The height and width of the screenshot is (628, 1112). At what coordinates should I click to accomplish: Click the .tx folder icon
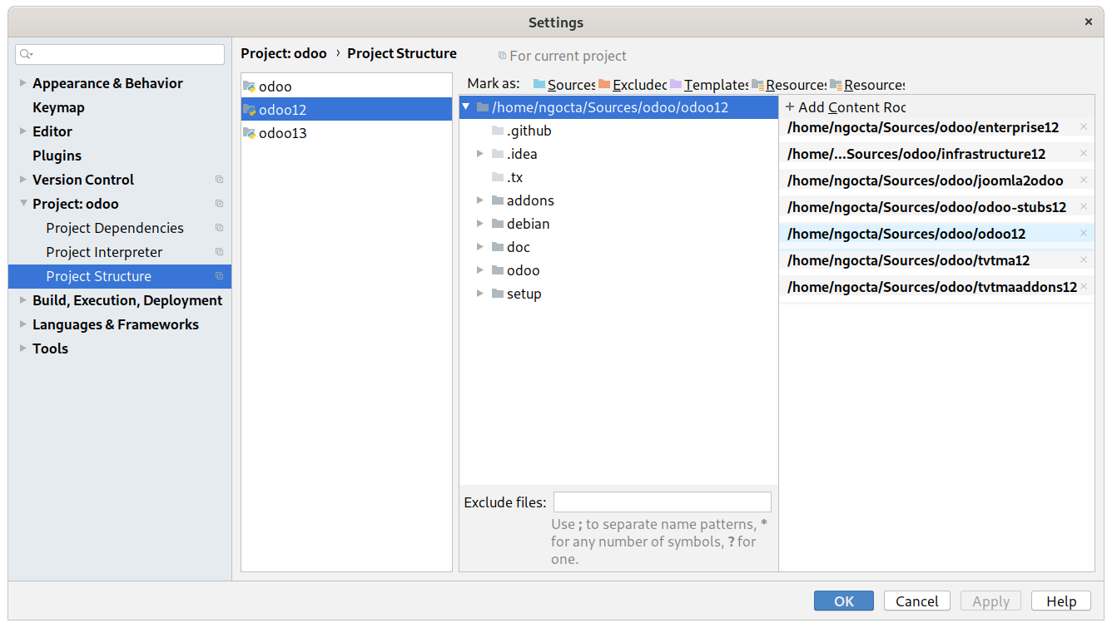498,177
